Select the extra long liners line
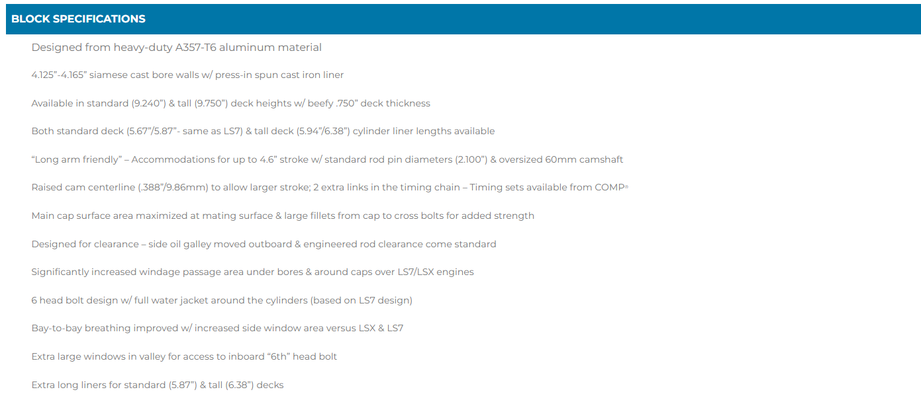The width and height of the screenshot is (921, 402). coord(158,385)
